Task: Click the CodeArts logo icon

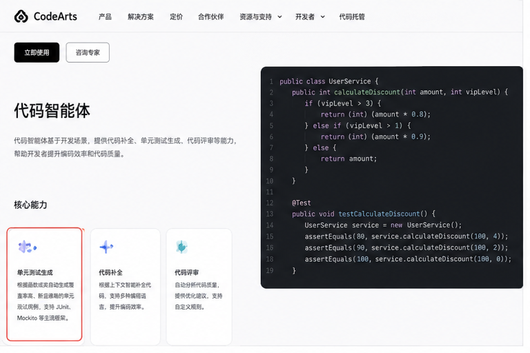Action: (21, 17)
